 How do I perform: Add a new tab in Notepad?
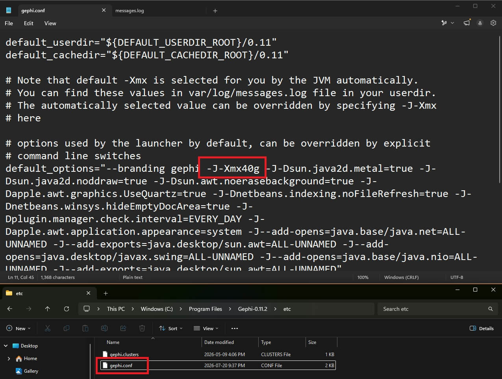tap(215, 11)
